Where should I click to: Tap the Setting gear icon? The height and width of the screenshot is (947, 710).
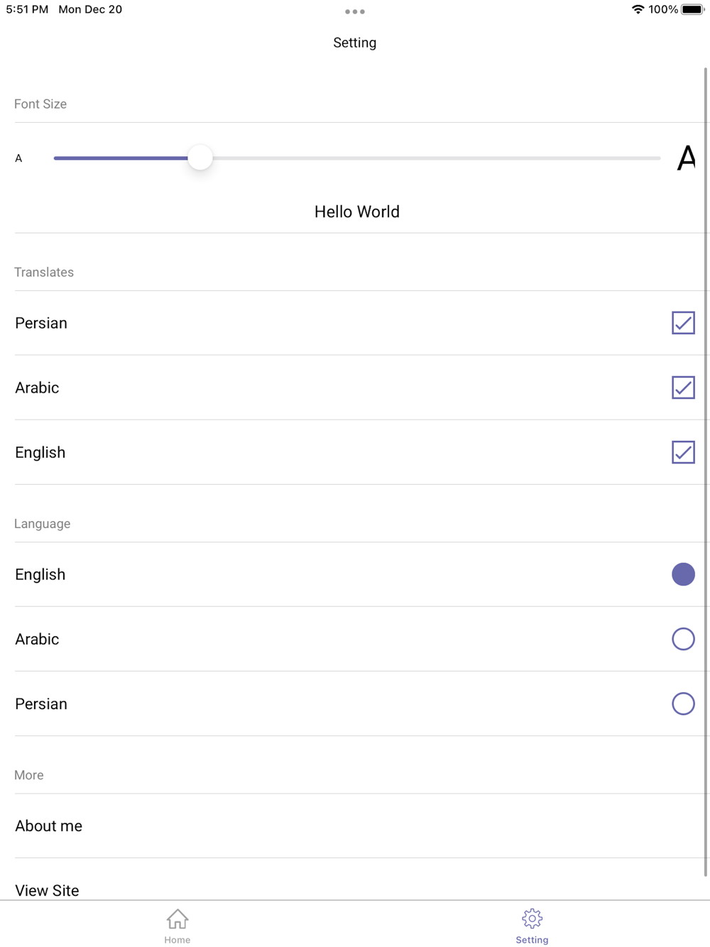tap(532, 919)
